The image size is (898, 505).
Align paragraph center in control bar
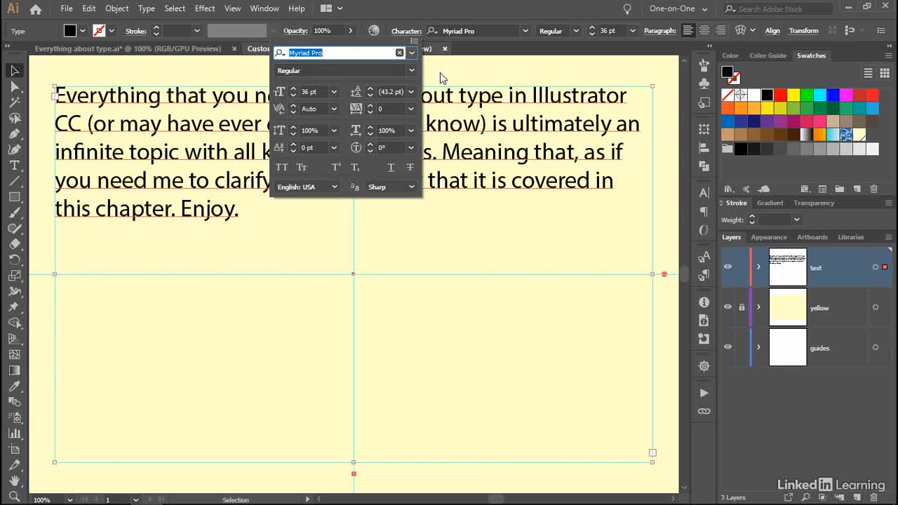point(704,31)
